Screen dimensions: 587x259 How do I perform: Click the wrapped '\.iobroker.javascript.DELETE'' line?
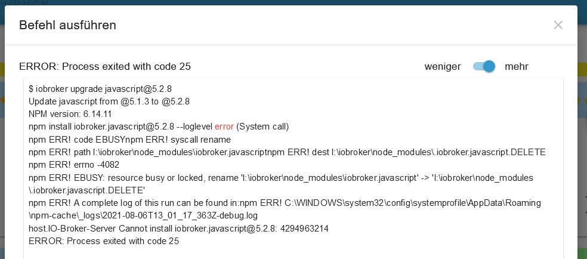click(x=86, y=190)
